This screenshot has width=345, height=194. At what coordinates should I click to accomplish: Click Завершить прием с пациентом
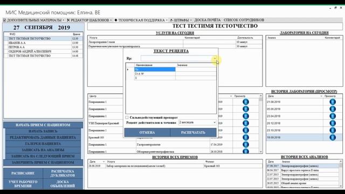pos(43,163)
